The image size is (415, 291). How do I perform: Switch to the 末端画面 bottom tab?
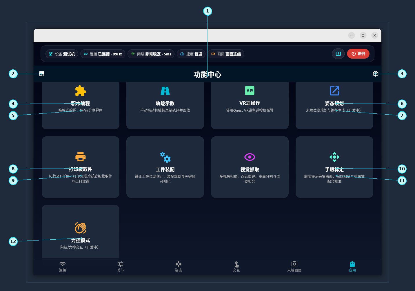(x=294, y=267)
